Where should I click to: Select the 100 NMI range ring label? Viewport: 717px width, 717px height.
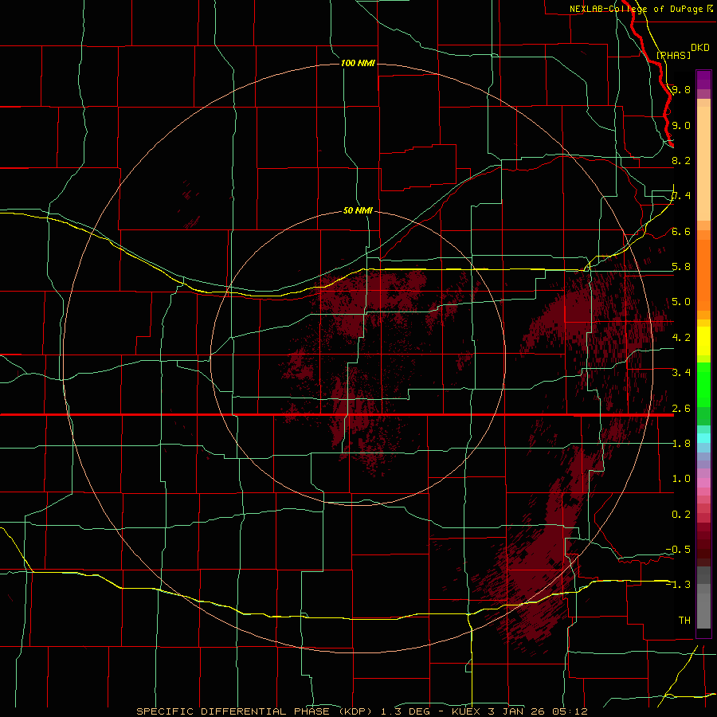click(358, 63)
